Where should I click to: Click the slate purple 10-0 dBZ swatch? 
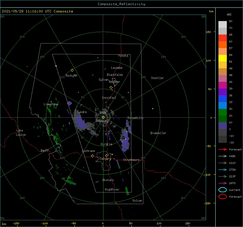pyautogui.click(x=222, y=126)
